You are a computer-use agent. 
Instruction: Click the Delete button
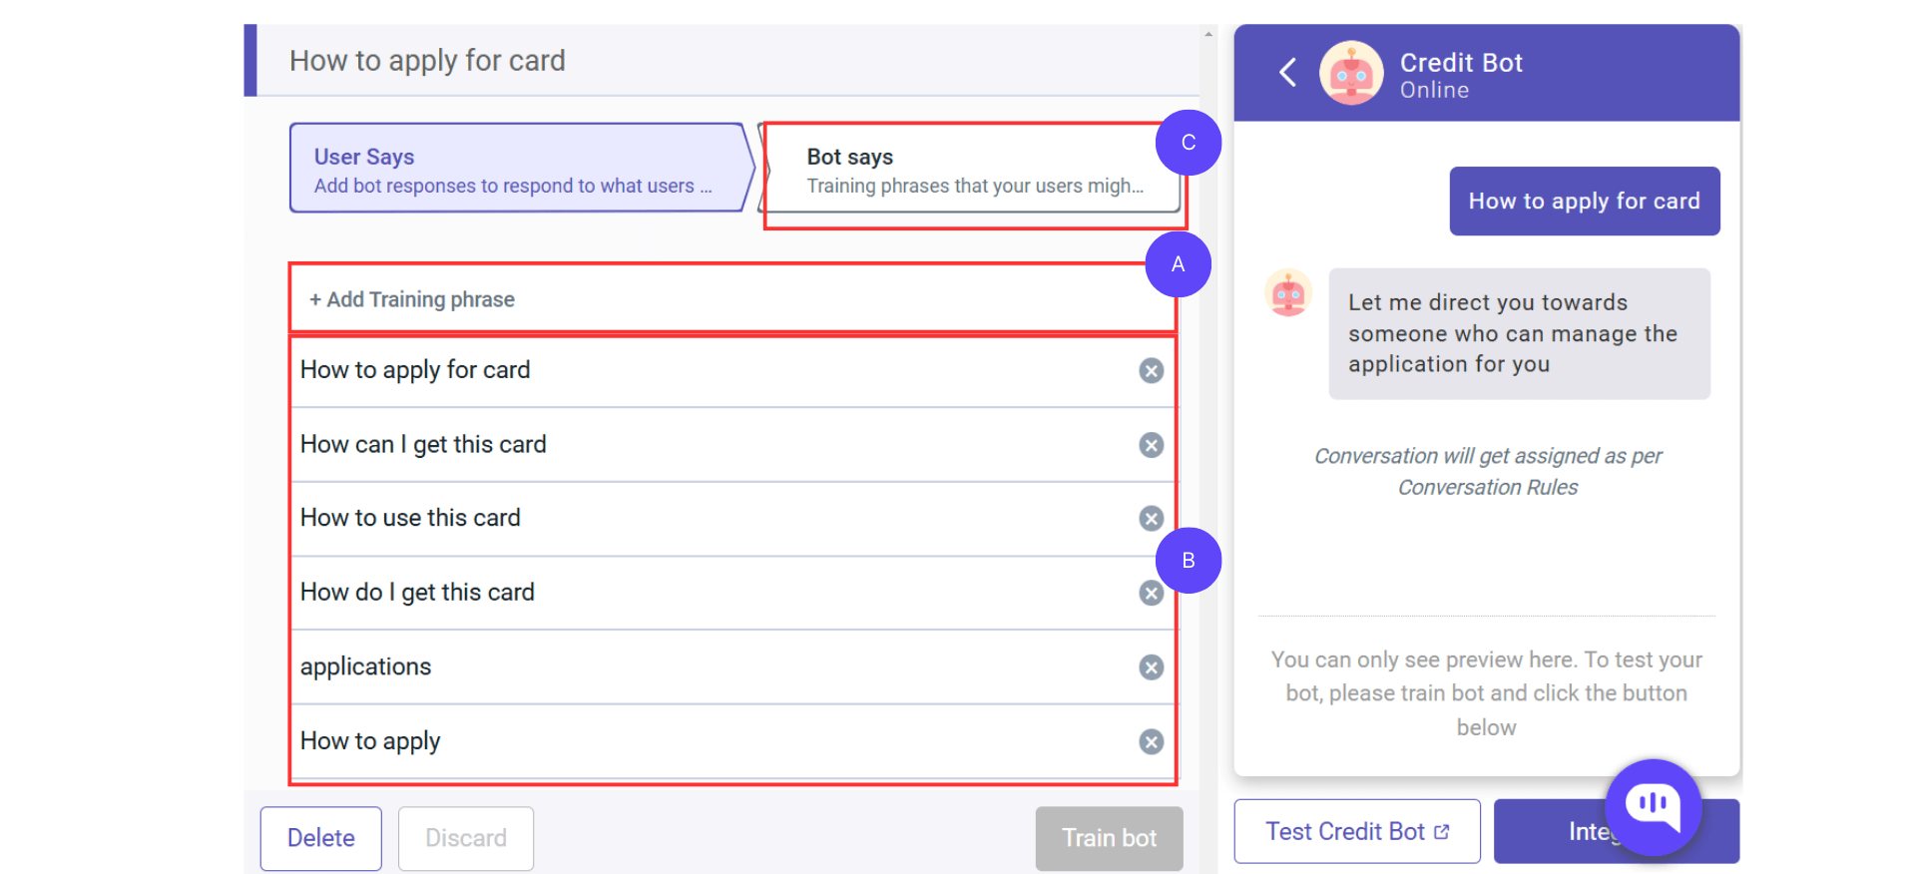click(320, 838)
